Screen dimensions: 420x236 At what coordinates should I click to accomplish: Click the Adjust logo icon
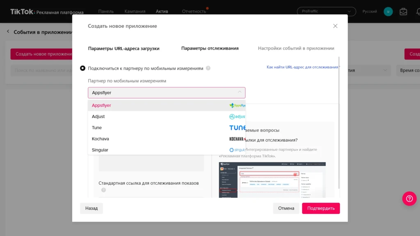point(237,116)
